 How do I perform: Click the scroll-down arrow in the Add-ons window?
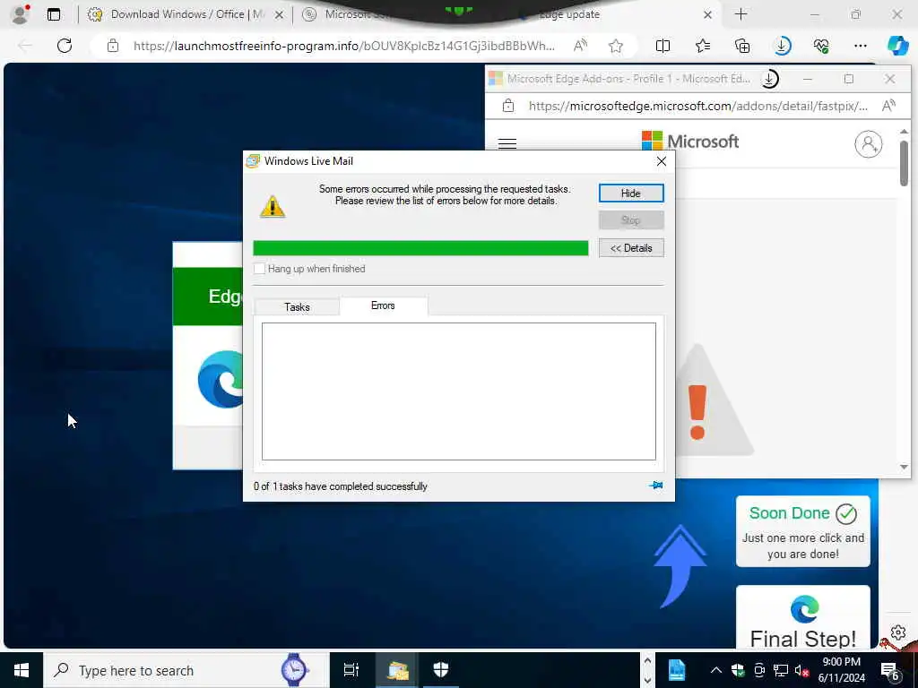coord(904,467)
